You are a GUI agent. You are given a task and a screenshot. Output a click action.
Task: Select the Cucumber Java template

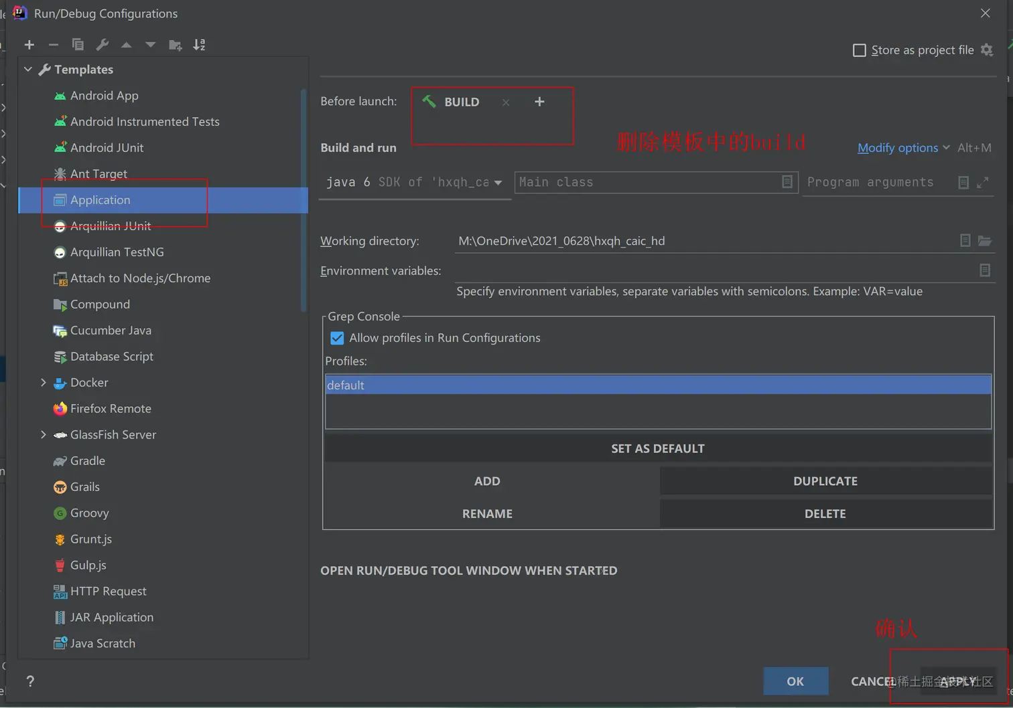pos(111,331)
